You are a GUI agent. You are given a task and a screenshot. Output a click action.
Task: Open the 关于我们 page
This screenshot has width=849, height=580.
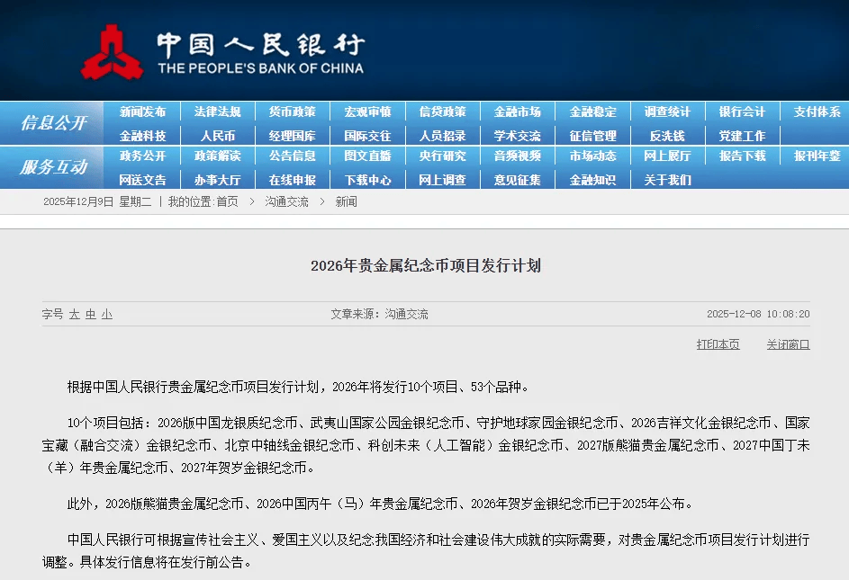[668, 180]
